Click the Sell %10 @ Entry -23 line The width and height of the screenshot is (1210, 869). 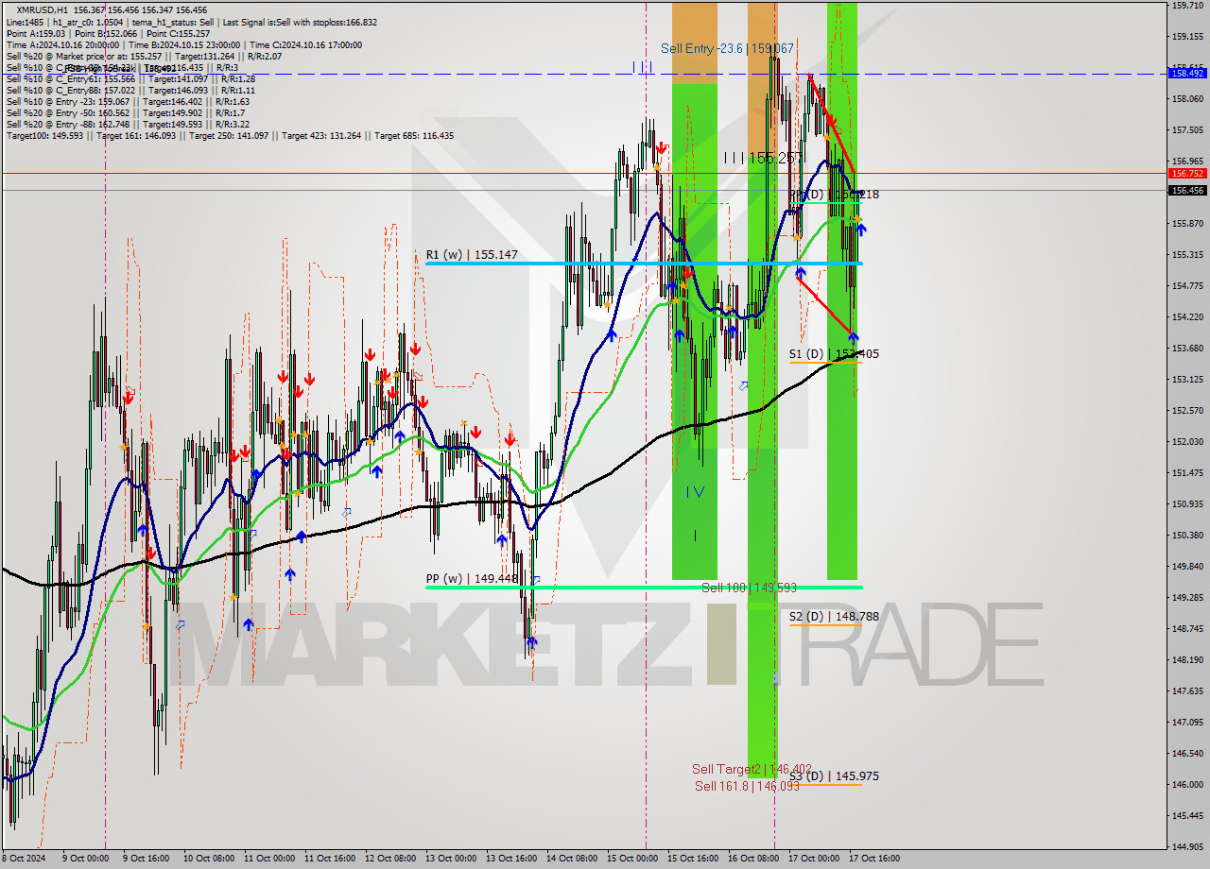point(128,101)
